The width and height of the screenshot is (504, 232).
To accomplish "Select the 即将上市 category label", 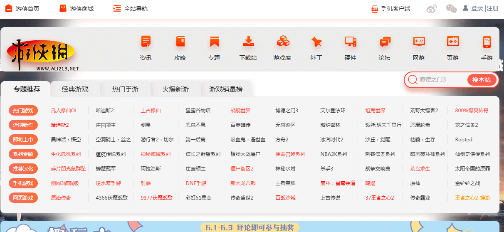I will (23, 139).
